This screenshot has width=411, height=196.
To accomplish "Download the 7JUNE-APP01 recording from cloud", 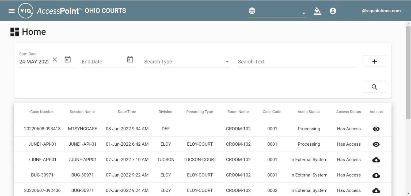I will pos(376,160).
